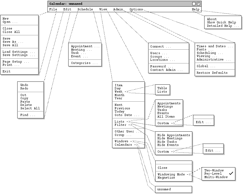Screen dimensions: 243x194
Task: Open the Windowing Mode submenu
Action: click(174, 174)
